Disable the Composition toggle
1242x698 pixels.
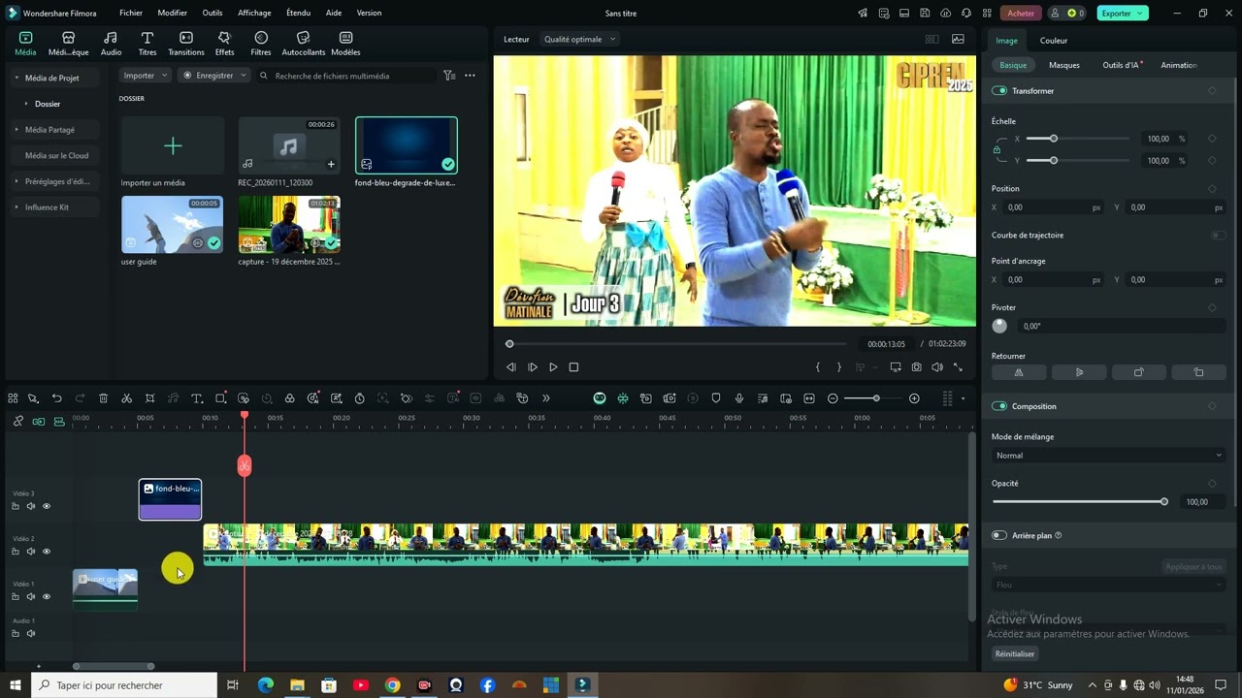click(x=999, y=406)
